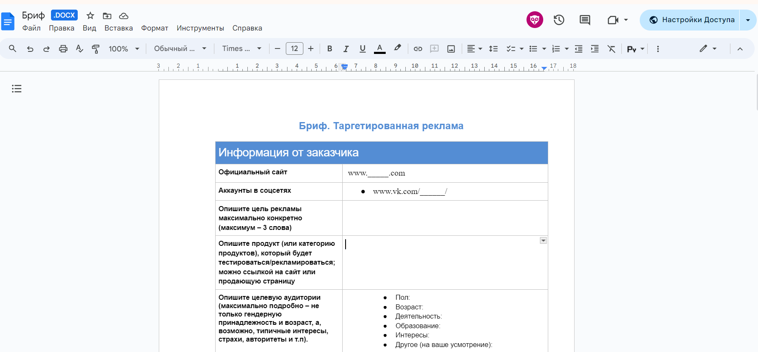This screenshot has height=352, width=758.
Task: Open the Вставка menu
Action: (119, 28)
